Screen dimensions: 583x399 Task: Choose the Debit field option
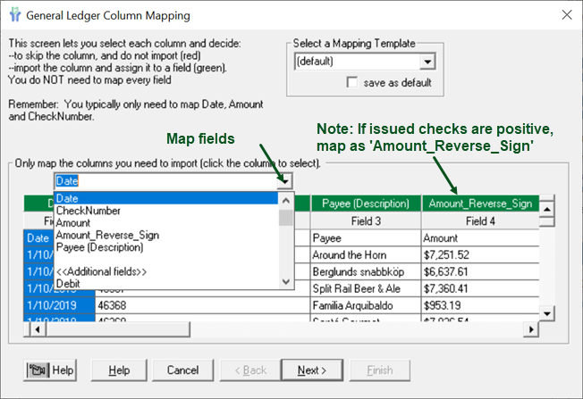69,283
